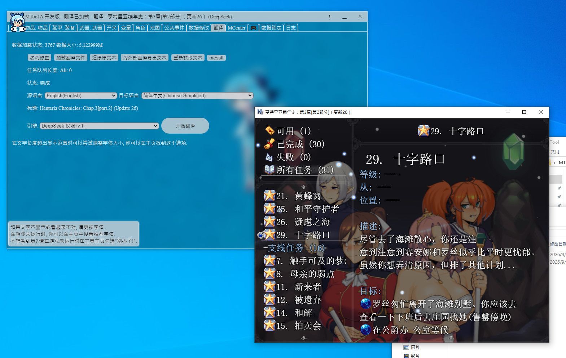Click the 任务队列长度: All: 0 text
The width and height of the screenshot is (566, 358).
coord(49,70)
